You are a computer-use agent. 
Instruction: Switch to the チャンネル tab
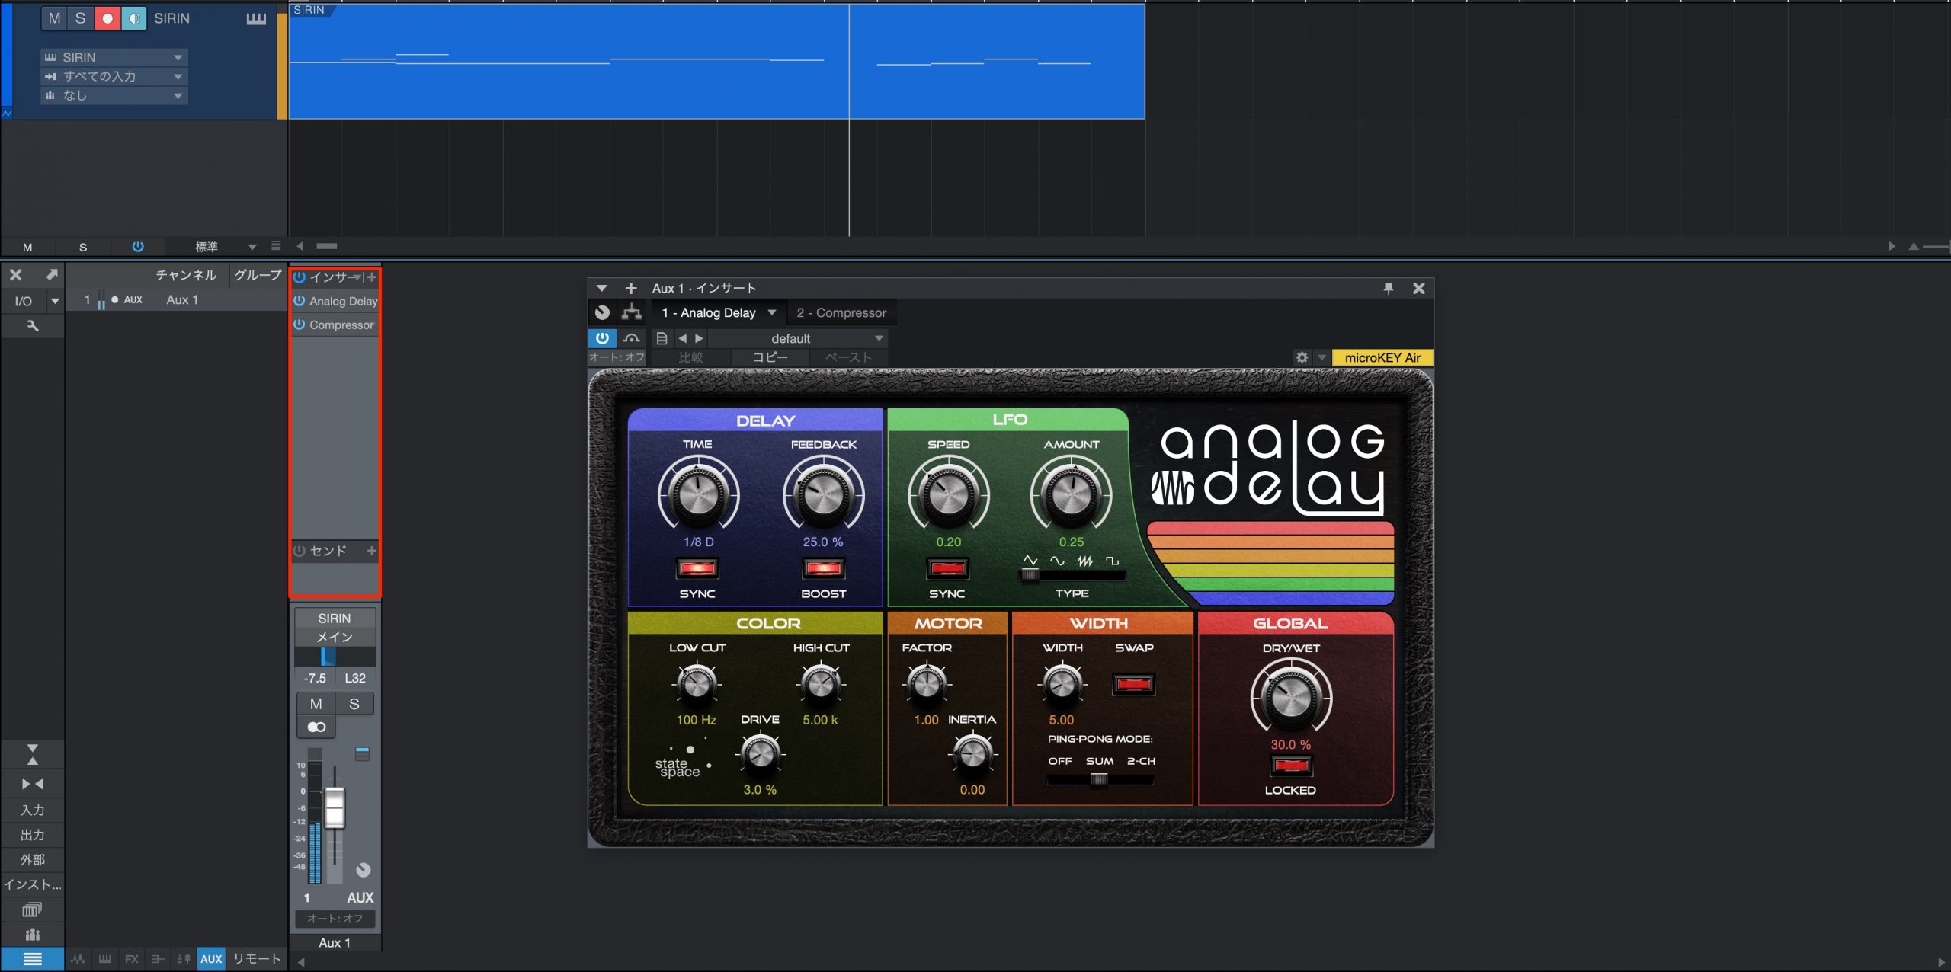(186, 275)
